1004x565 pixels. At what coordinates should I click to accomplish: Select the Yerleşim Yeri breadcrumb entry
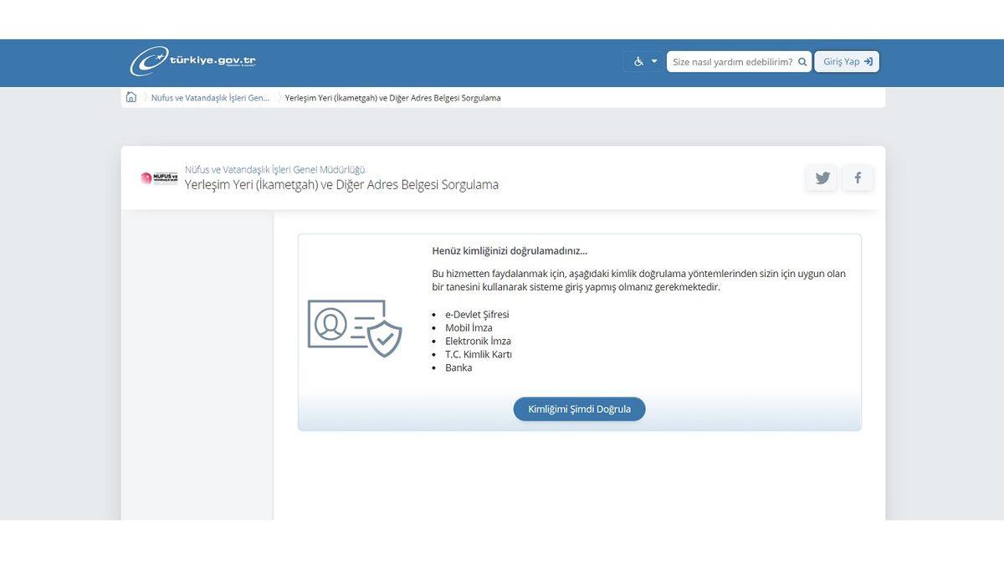pyautogui.click(x=392, y=97)
